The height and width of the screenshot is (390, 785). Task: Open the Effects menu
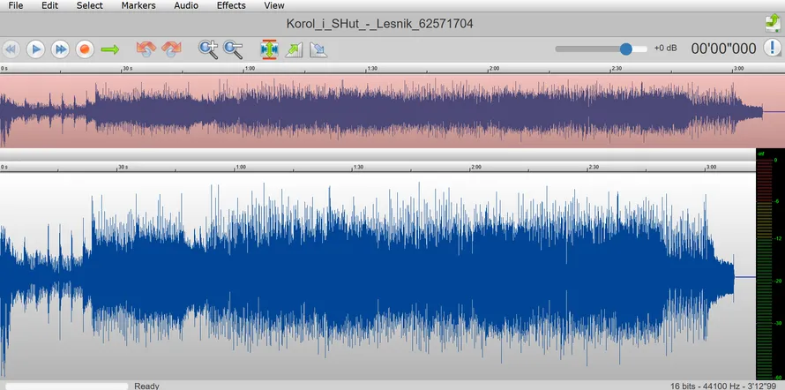(231, 5)
